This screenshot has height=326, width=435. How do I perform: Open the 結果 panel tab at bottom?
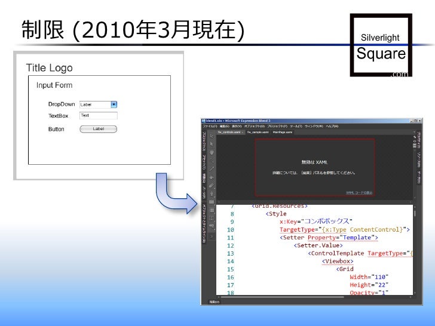(214, 302)
